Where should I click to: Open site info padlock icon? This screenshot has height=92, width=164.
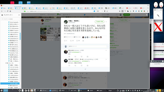[25, 11]
